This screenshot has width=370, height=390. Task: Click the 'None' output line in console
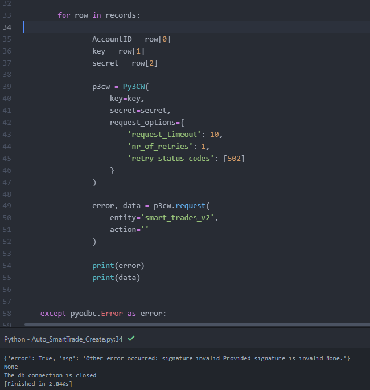tap(11, 367)
